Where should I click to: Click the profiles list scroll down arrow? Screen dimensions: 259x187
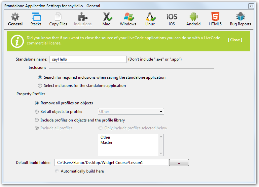[161, 153]
